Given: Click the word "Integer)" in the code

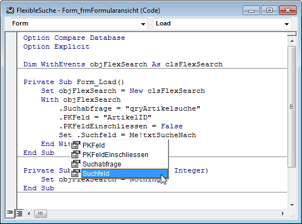Looking at the screenshot, I should tap(191, 170).
